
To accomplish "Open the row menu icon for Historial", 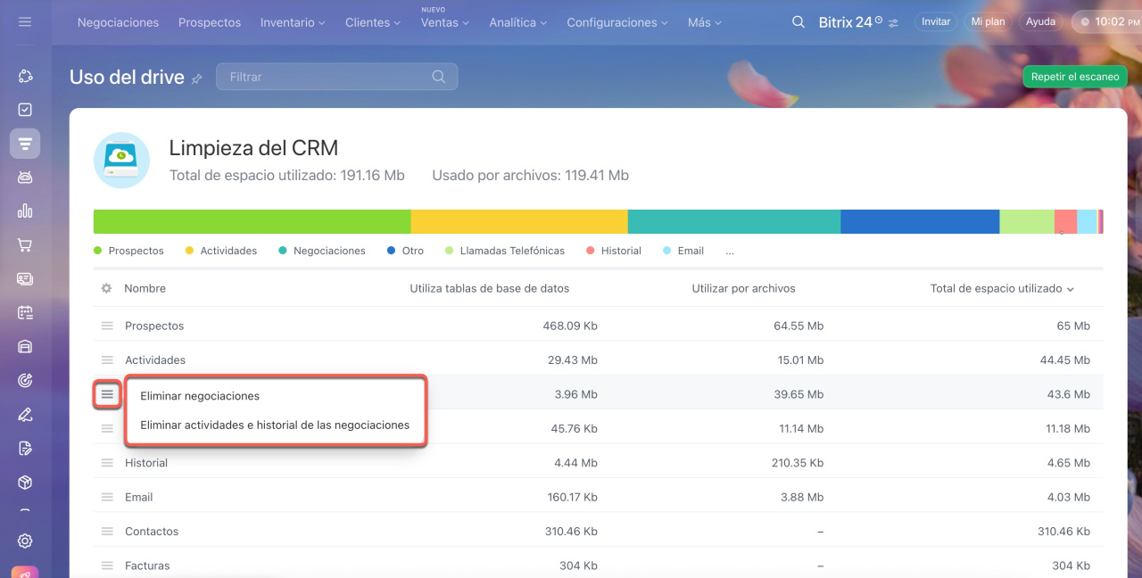I will pyautogui.click(x=107, y=463).
